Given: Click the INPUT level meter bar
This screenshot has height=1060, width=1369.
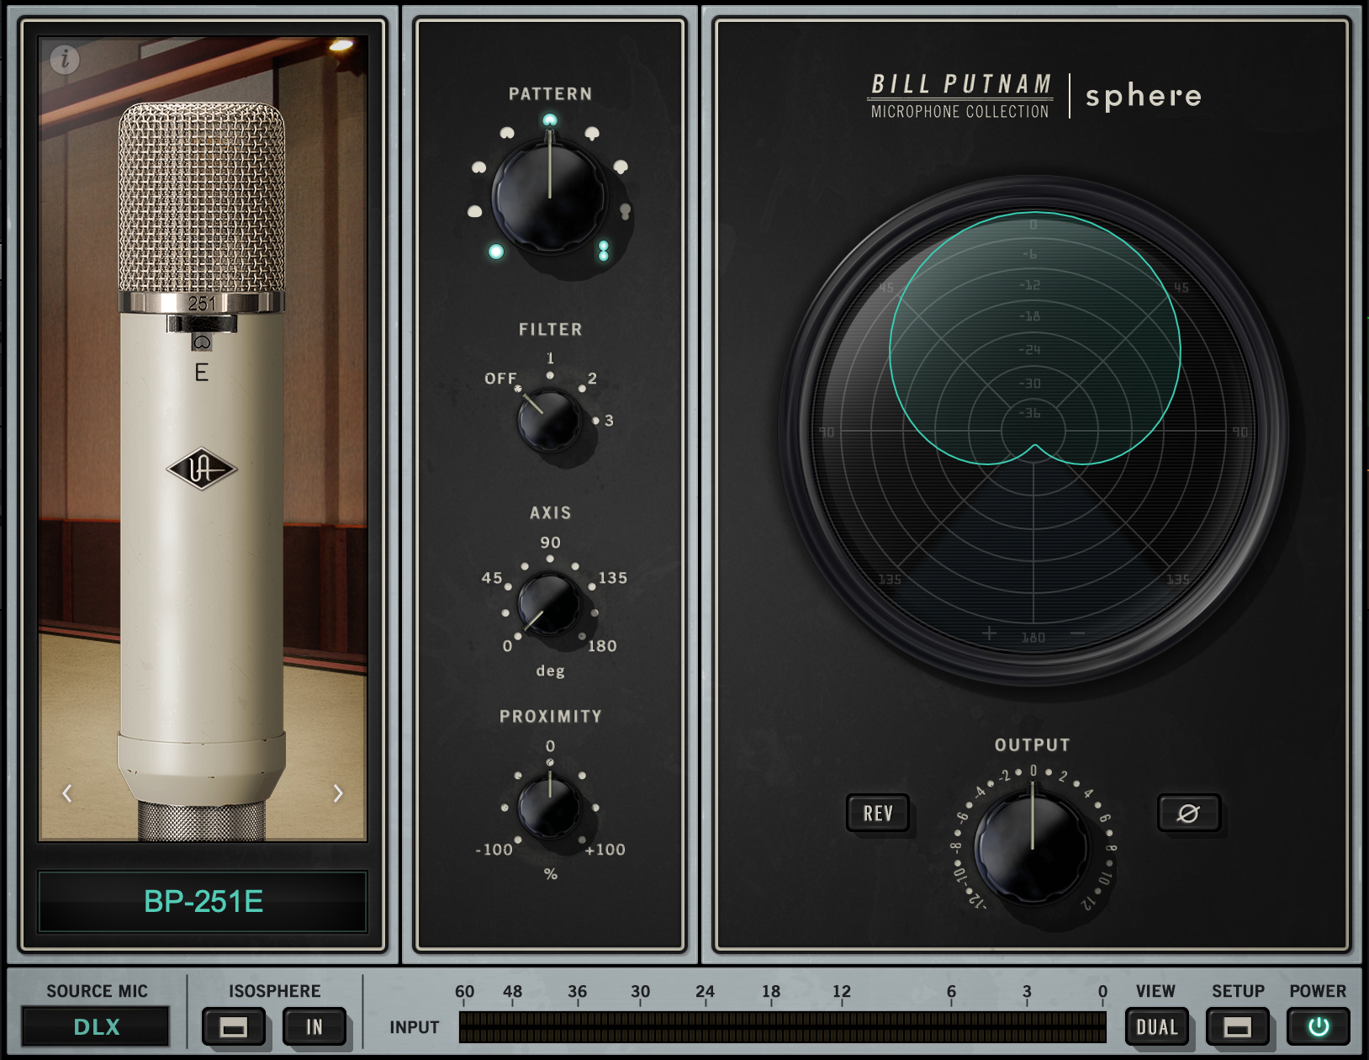Looking at the screenshot, I should tap(782, 1027).
